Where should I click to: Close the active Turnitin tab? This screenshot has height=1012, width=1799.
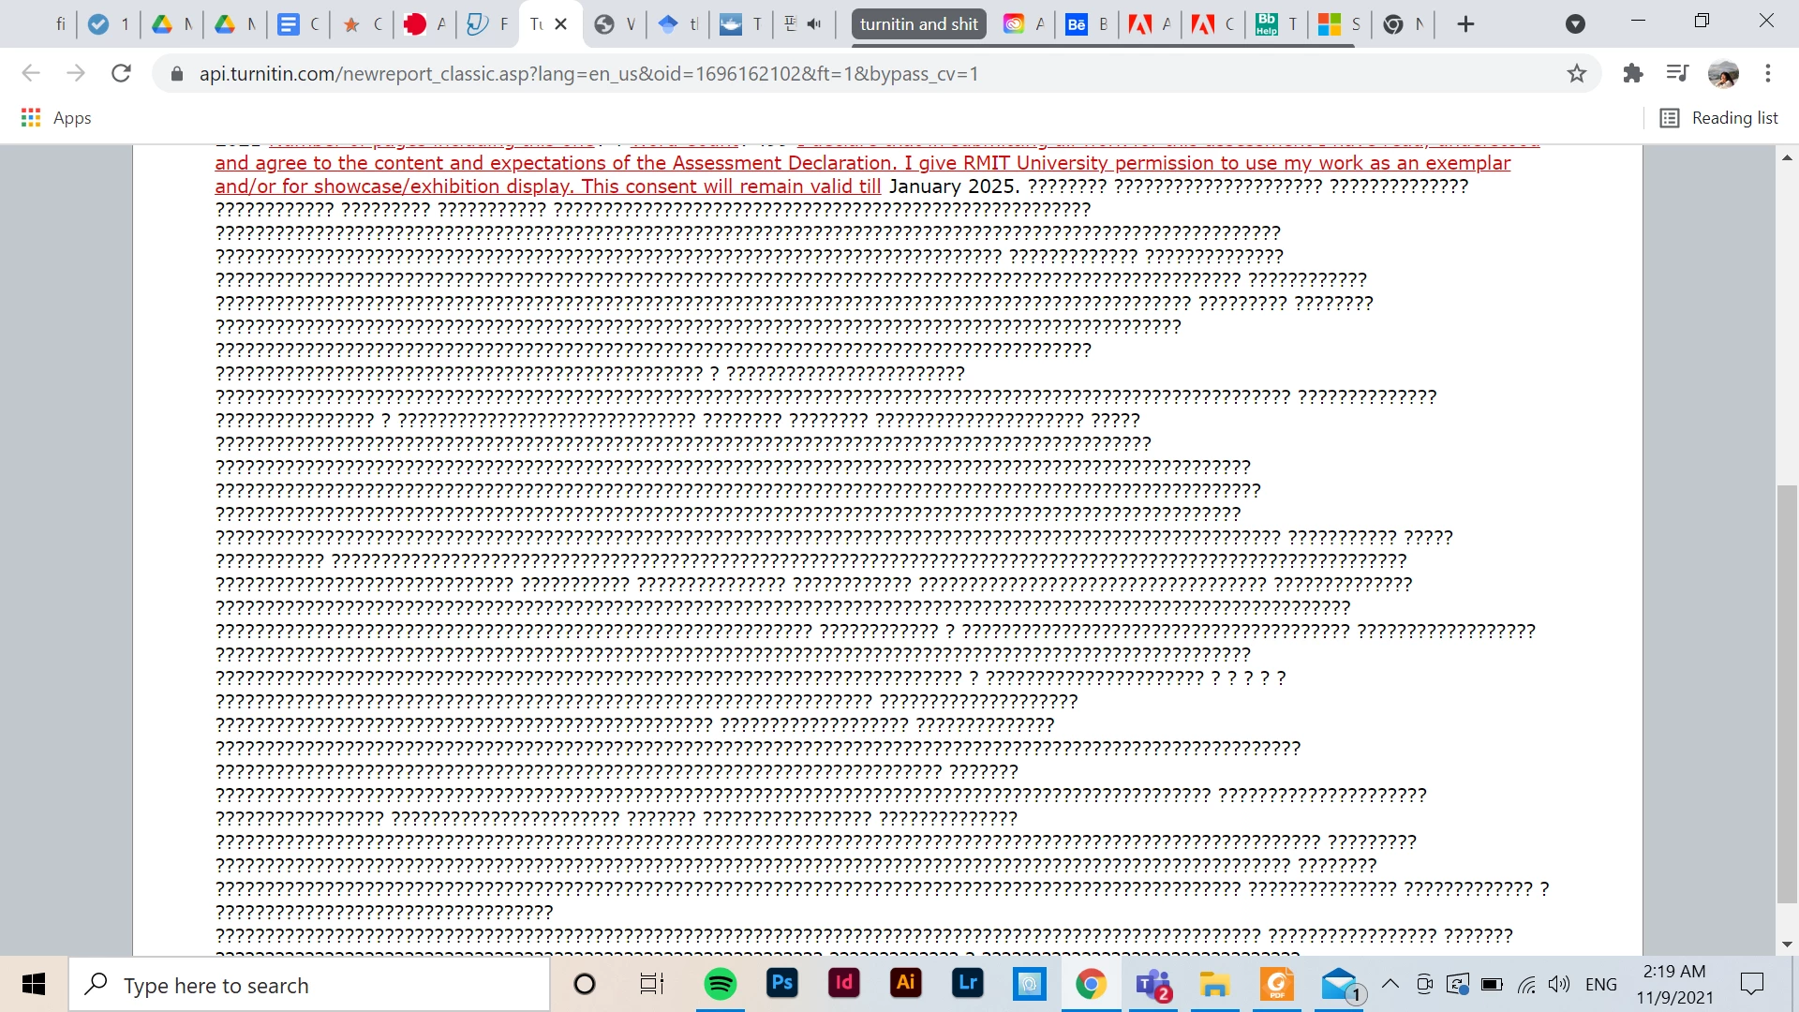tap(561, 24)
